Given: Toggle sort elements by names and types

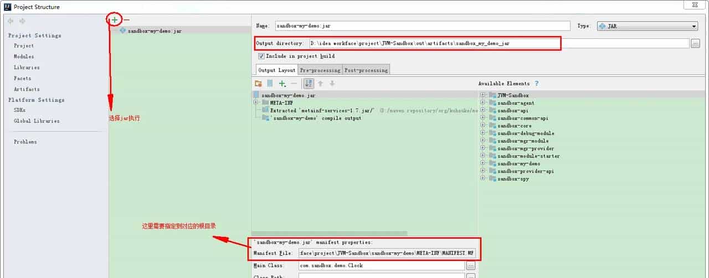Looking at the screenshot, I should [x=309, y=84].
